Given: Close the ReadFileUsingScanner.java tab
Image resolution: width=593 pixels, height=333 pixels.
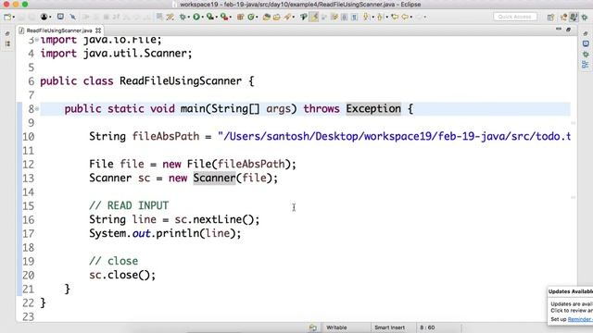Looking at the screenshot, I should coord(98,31).
